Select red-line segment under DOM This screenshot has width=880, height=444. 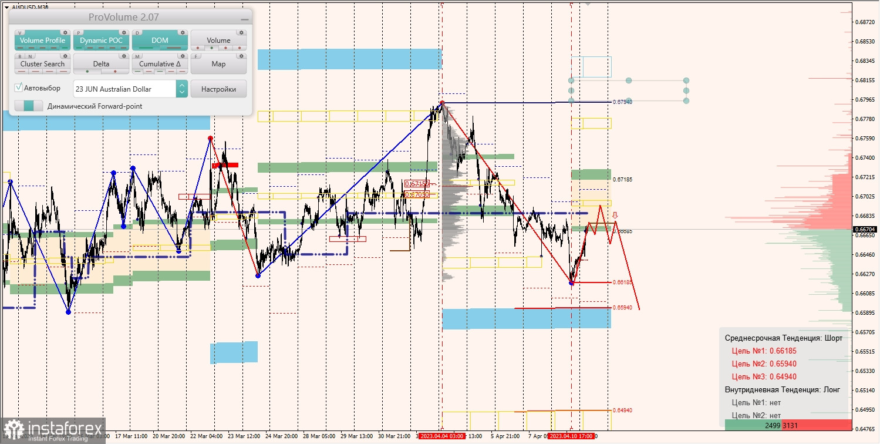click(174, 48)
